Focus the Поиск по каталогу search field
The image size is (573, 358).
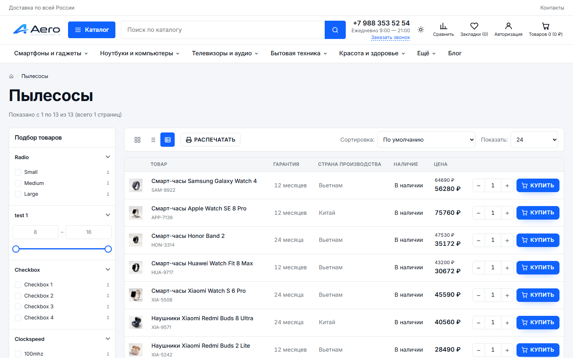tap(223, 30)
